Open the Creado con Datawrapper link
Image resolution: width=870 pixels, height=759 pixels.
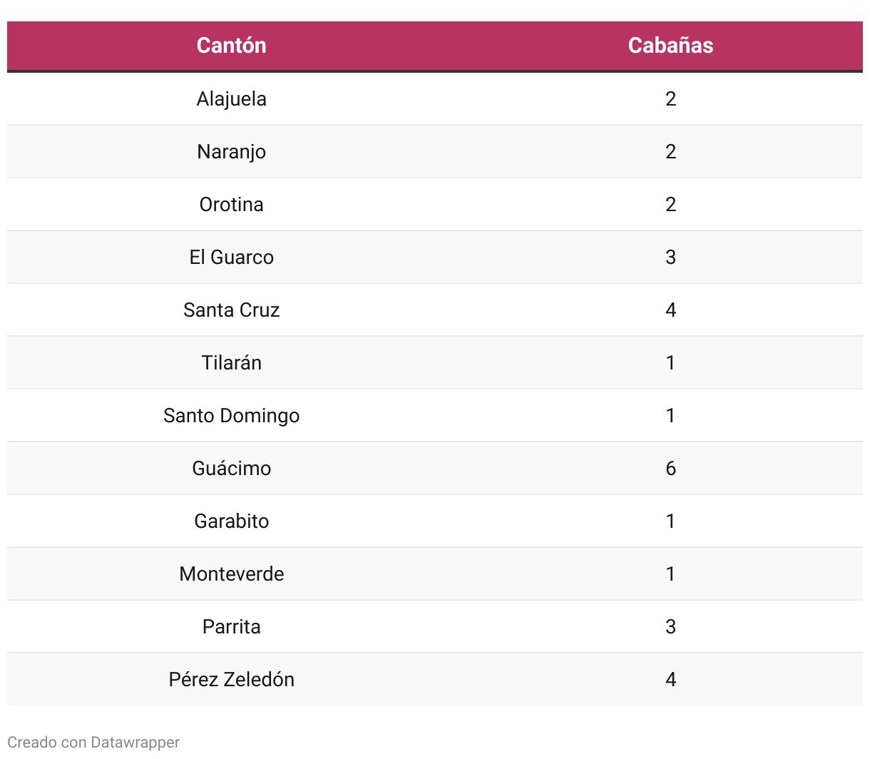93,742
